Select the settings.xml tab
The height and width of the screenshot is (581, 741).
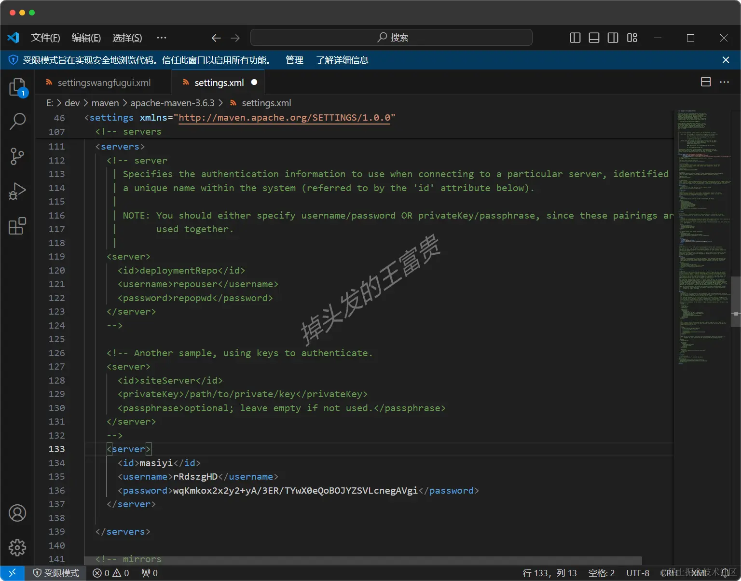click(219, 83)
